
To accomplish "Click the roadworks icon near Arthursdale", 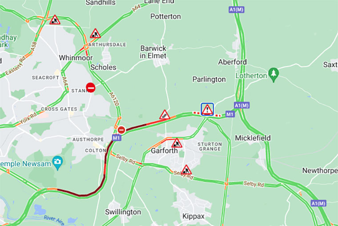I will [x=95, y=34].
